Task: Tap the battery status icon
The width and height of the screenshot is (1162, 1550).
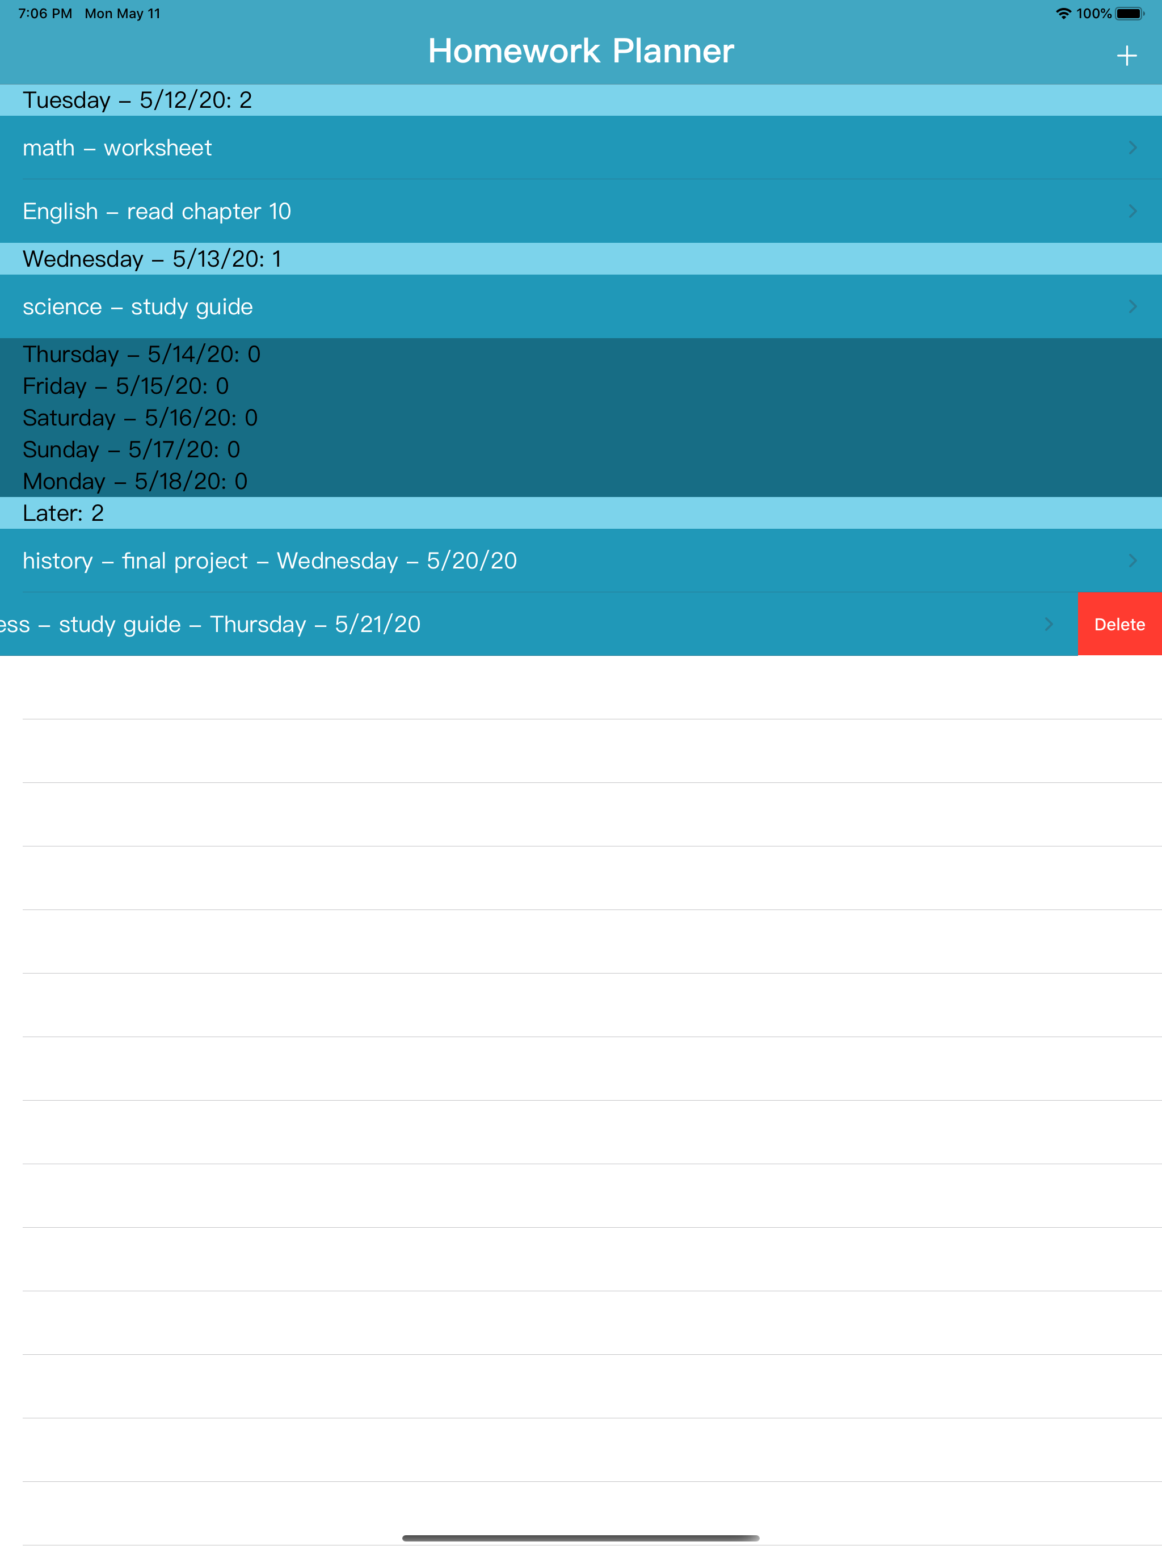Action: point(1130,13)
